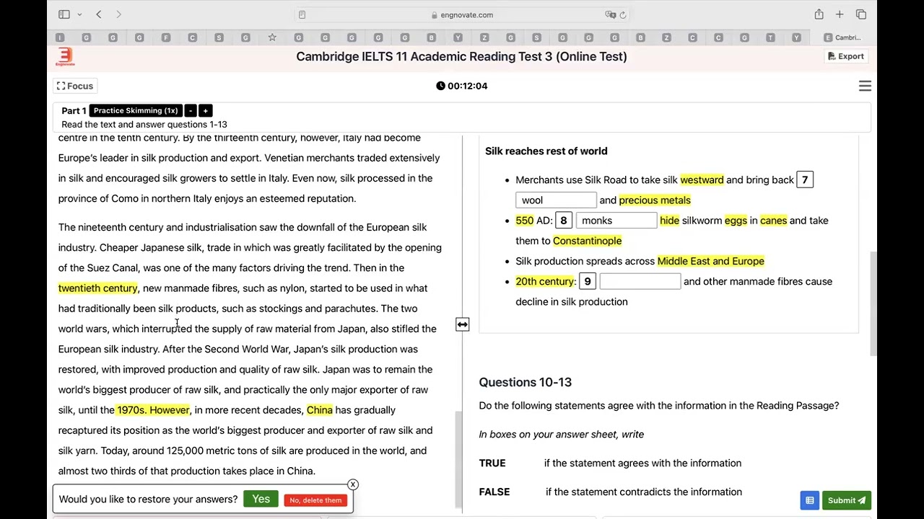The height and width of the screenshot is (519, 924).
Task: Click highlighted phrase precious metals
Action: click(x=655, y=200)
